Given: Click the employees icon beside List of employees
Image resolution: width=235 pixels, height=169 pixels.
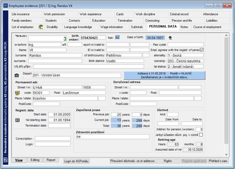Looking at the screenshot, I should click(41, 27).
